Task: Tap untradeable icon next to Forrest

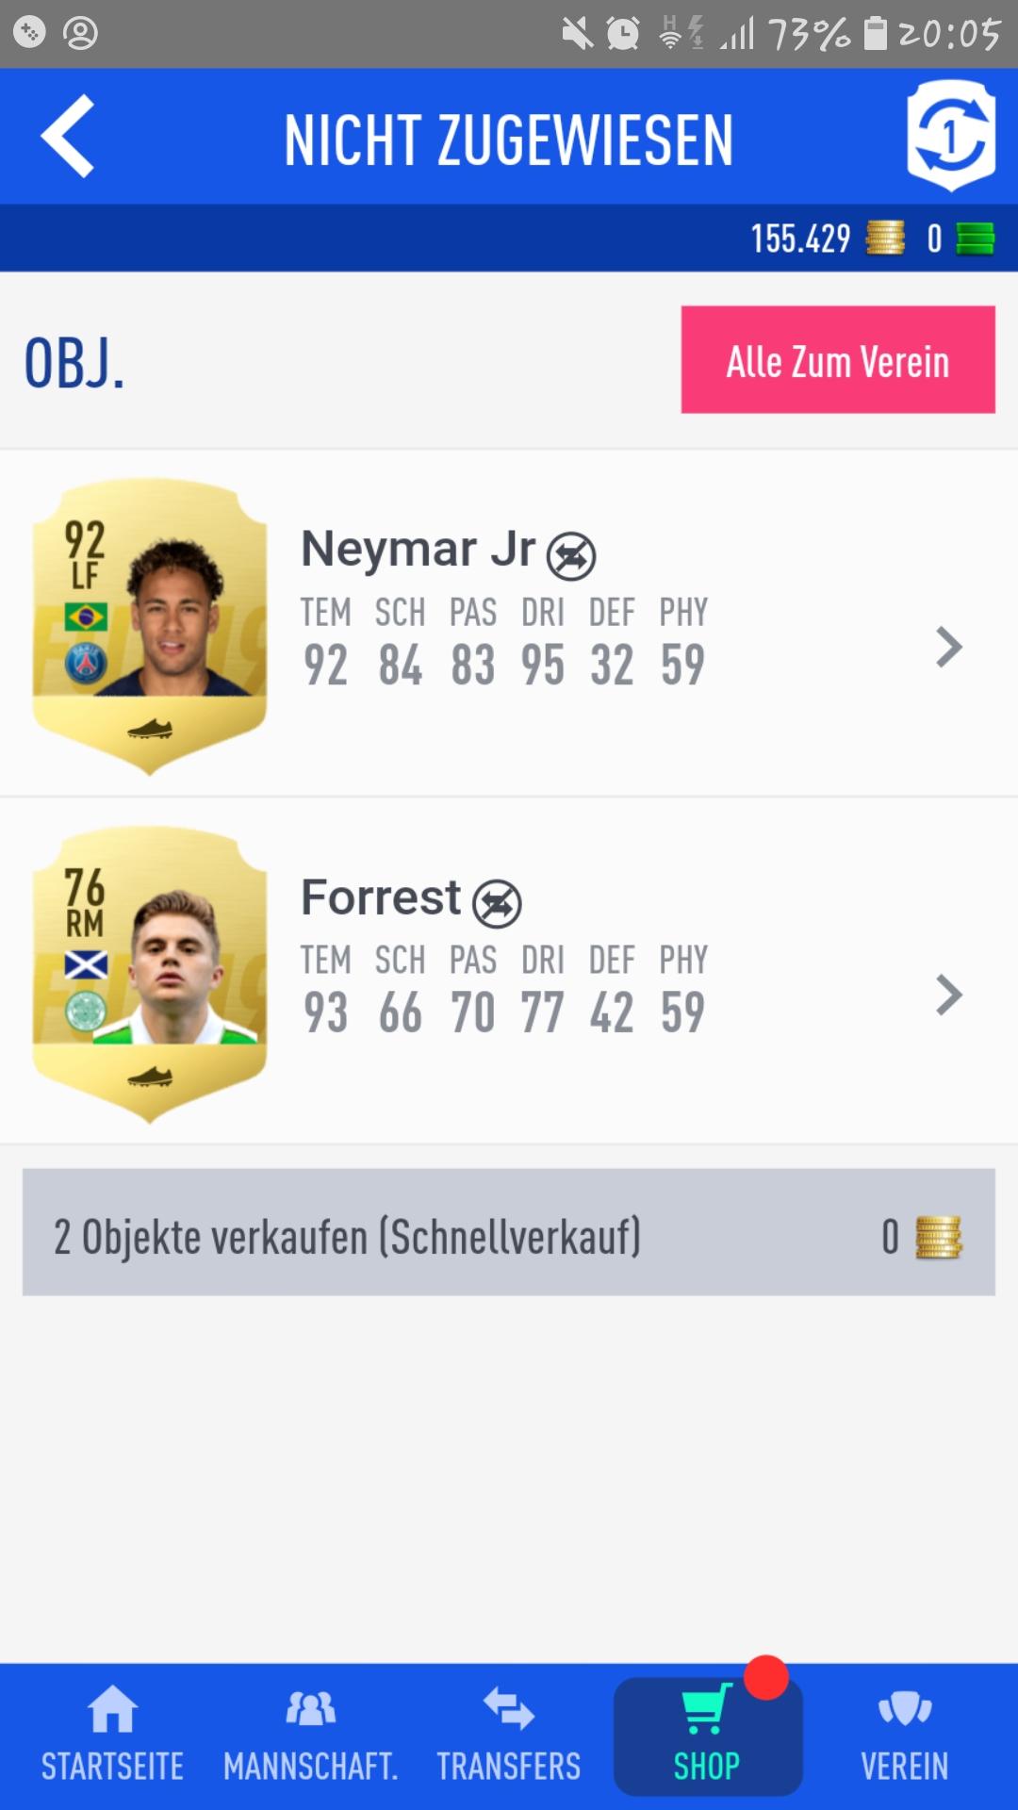Action: (x=497, y=903)
